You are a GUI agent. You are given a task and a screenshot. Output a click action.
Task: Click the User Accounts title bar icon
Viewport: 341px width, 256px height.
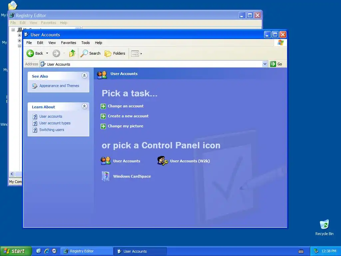point(26,35)
